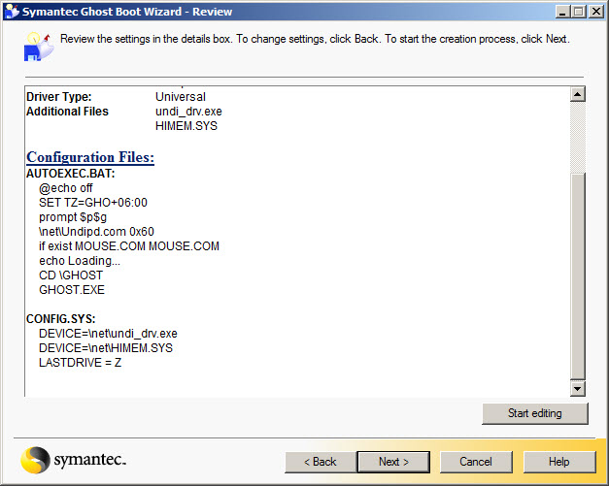609x486 pixels.
Task: Click 'undi_drv.exe' under Additional Files
Action: (x=188, y=112)
